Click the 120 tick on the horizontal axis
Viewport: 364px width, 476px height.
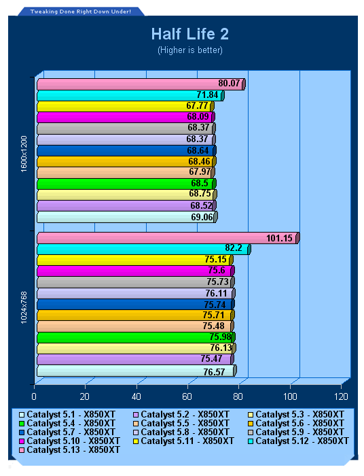pos(342,396)
